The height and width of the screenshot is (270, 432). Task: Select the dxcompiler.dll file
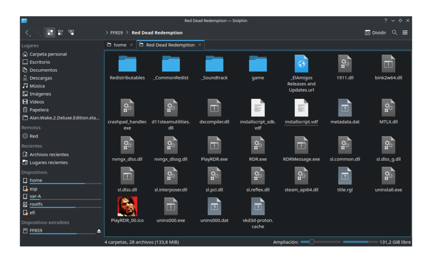(x=214, y=112)
